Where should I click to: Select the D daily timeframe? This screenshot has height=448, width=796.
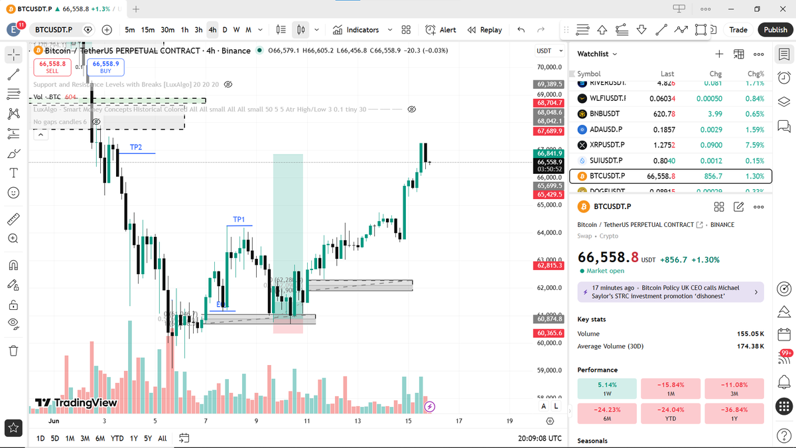tap(225, 30)
